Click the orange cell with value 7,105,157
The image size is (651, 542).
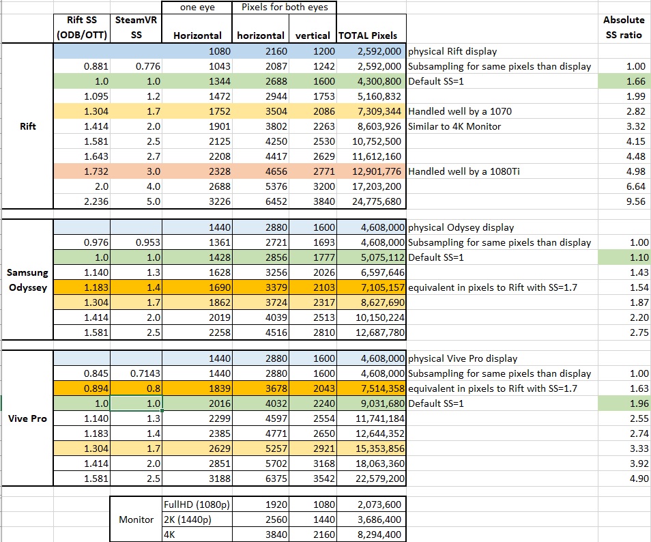click(x=371, y=287)
